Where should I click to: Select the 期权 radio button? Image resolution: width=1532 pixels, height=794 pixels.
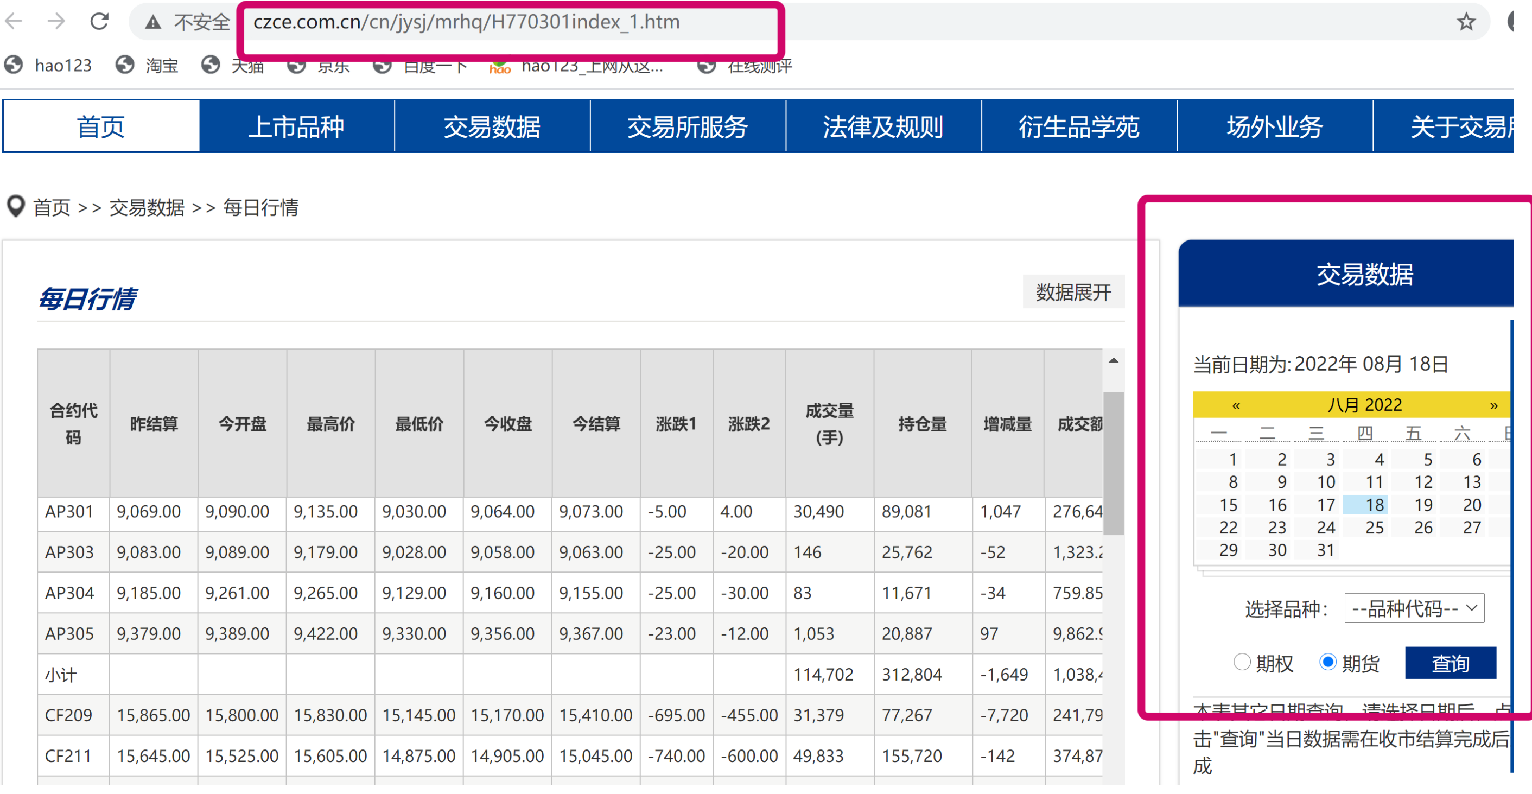pos(1241,662)
